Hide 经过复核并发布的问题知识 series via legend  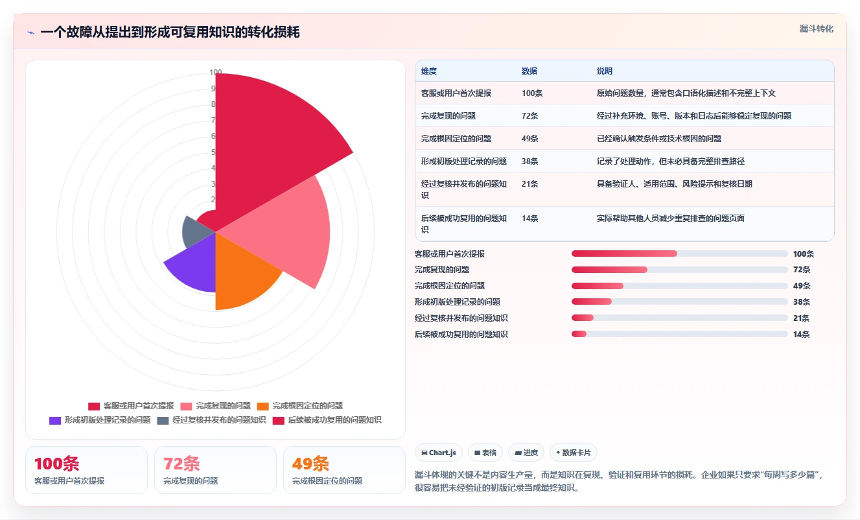(x=211, y=420)
